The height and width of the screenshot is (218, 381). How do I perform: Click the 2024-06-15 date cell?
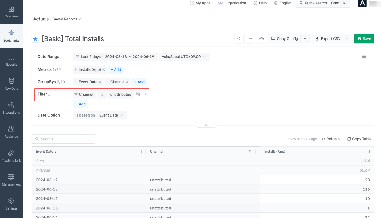[x=47, y=208]
